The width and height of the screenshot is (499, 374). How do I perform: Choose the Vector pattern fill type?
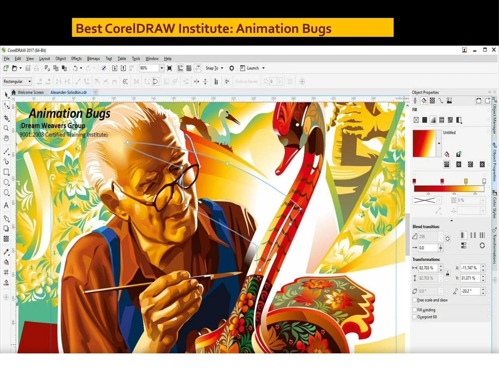point(442,120)
